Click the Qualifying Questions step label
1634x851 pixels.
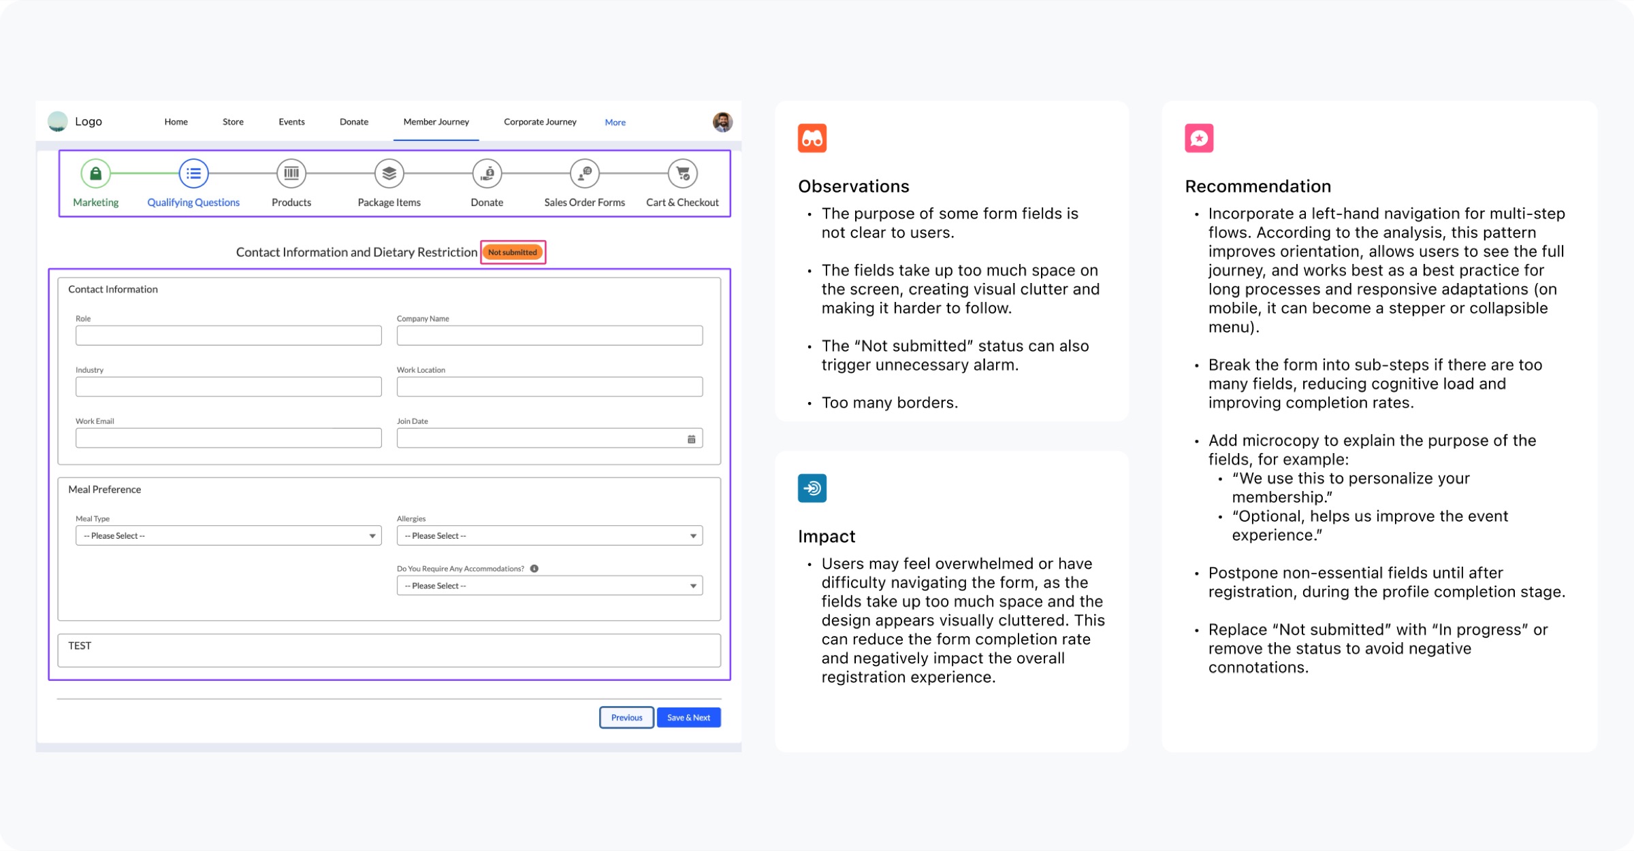(193, 203)
